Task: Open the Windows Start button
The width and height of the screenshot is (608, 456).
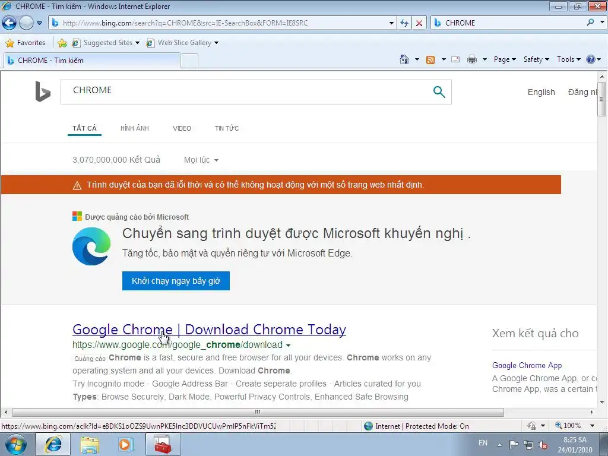Action: [x=16, y=444]
